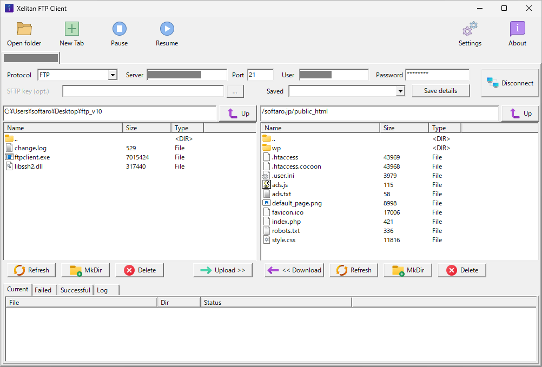Click the remote path field /softaro.jp/public_html

click(x=380, y=114)
